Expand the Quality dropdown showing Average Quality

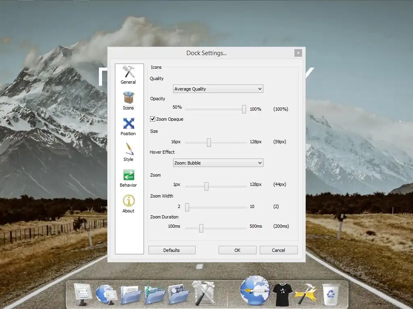pos(218,89)
